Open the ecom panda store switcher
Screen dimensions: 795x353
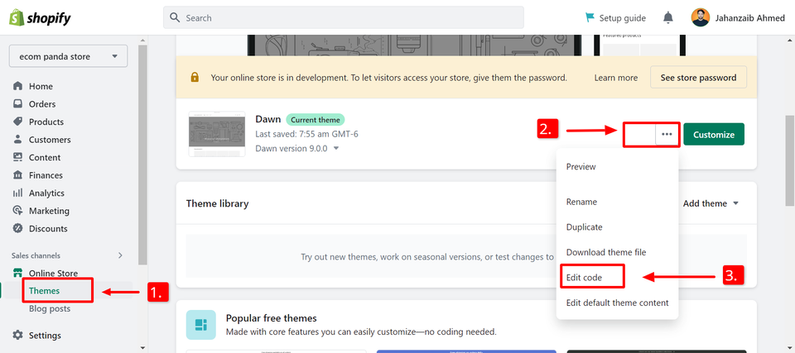69,56
